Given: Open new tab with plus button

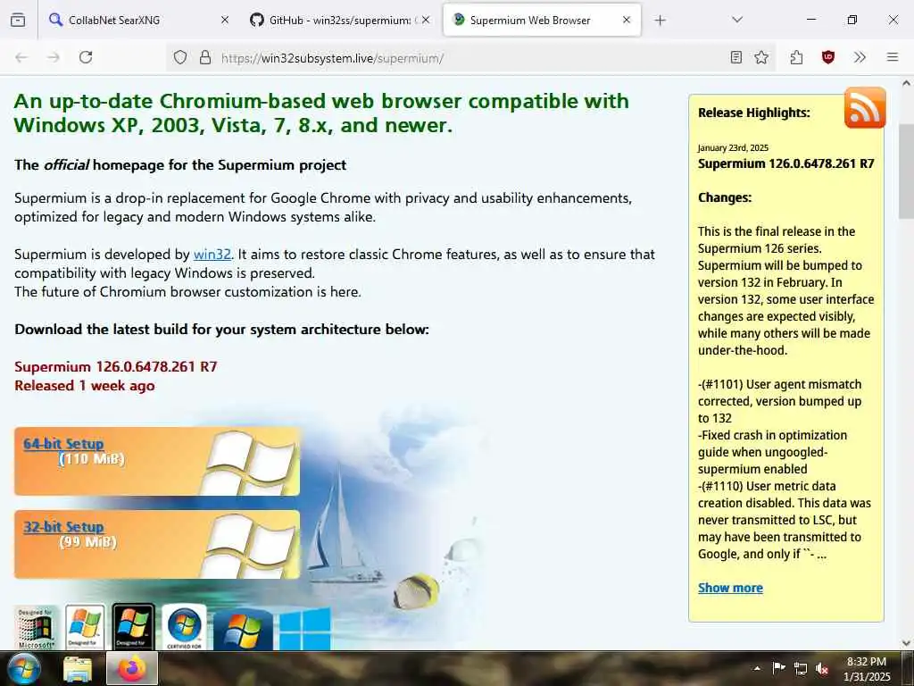Looking at the screenshot, I should click(x=660, y=21).
